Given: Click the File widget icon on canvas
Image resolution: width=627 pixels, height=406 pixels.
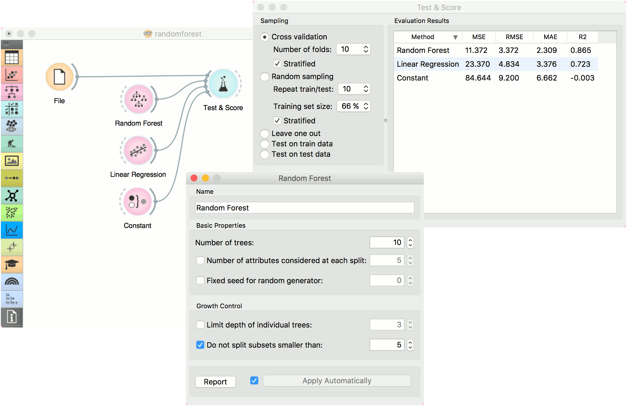Looking at the screenshot, I should [59, 77].
